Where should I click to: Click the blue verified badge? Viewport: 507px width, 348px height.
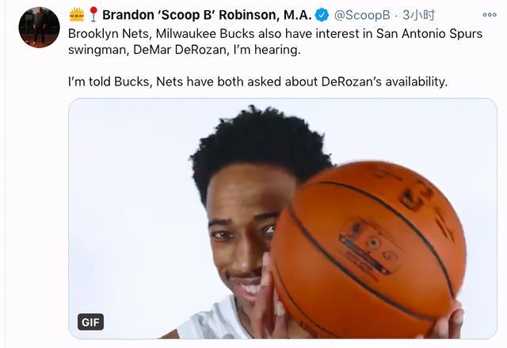pyautogui.click(x=322, y=15)
